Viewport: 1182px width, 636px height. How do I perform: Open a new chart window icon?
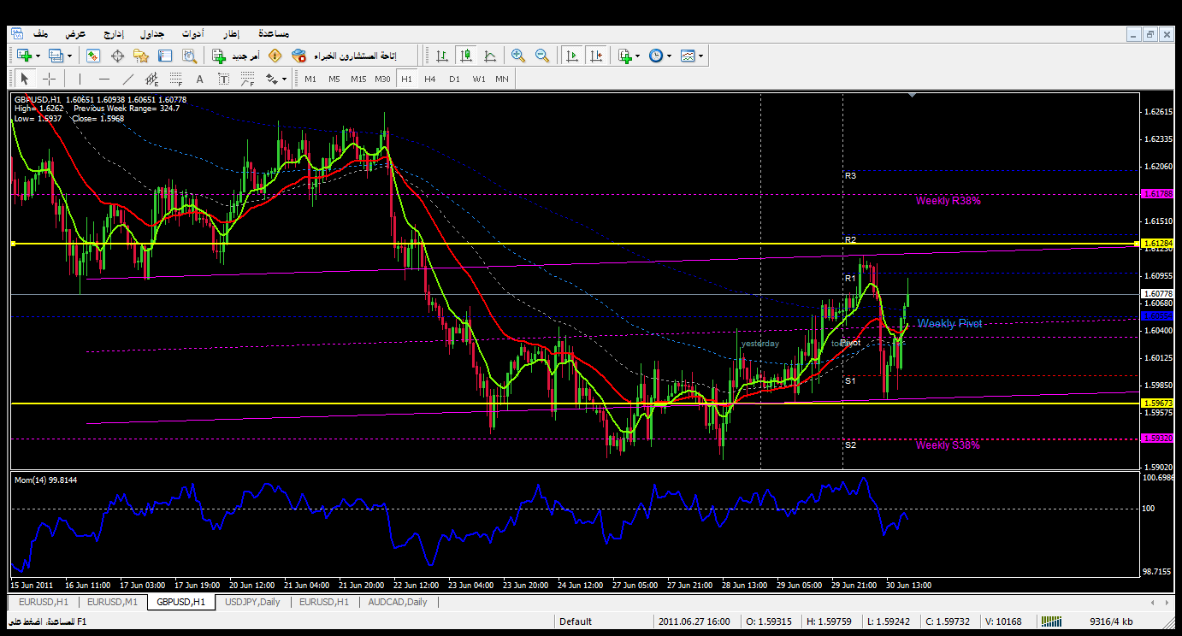coord(23,56)
